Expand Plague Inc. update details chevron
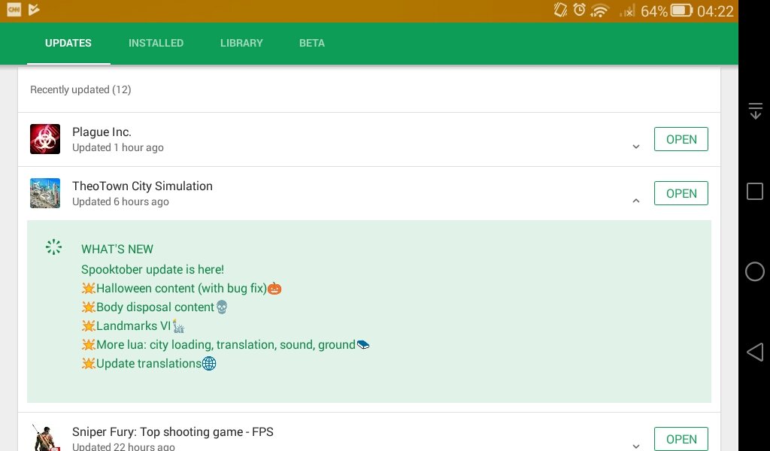The width and height of the screenshot is (770, 451). [636, 147]
